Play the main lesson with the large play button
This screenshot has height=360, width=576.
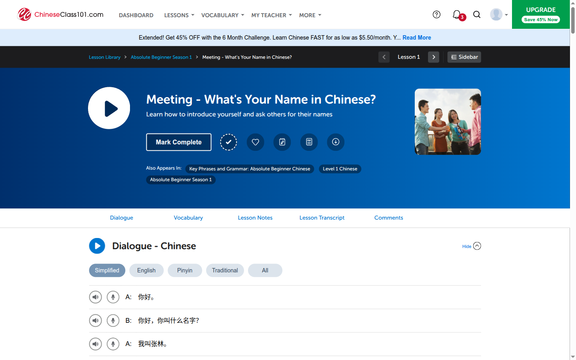point(109,108)
